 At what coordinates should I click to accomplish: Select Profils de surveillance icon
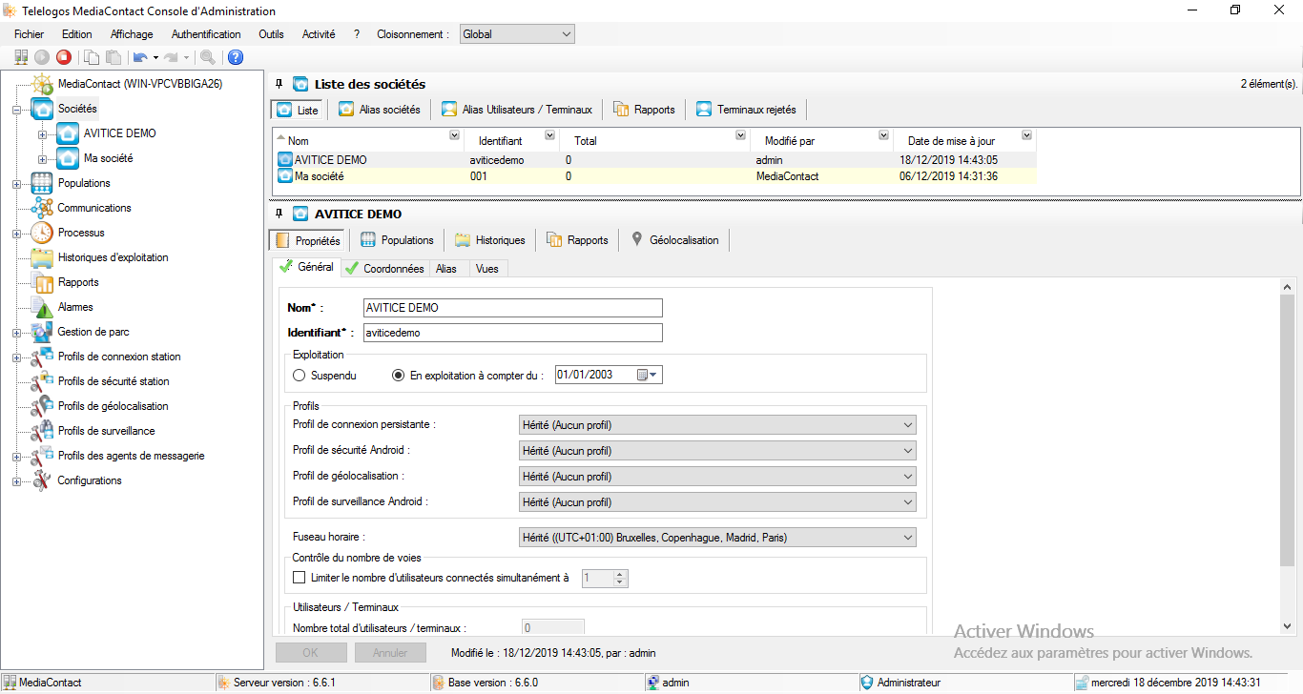tap(42, 431)
